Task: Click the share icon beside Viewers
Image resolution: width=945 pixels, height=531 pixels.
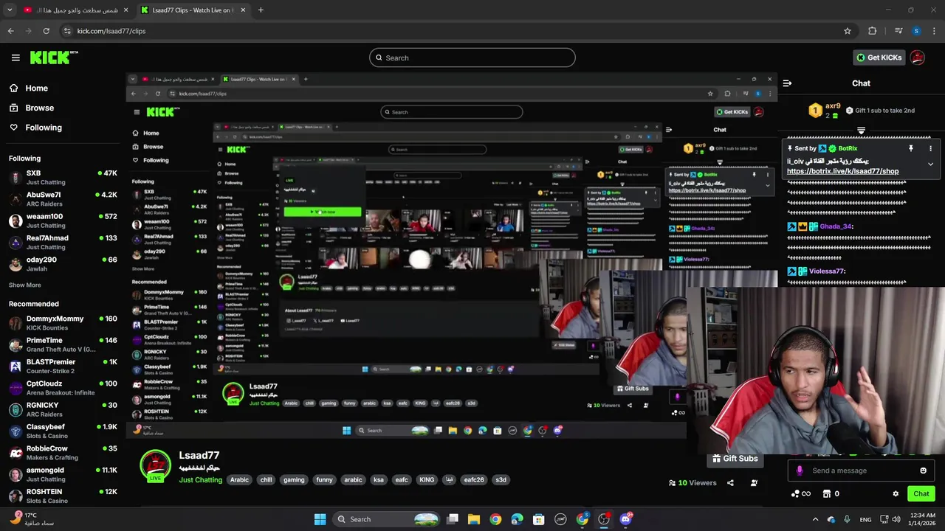Action: 730,483
